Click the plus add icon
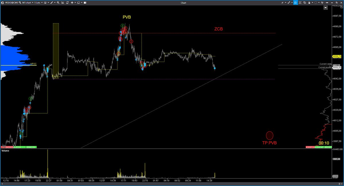The height and width of the screenshot is (186, 344). (72, 3)
